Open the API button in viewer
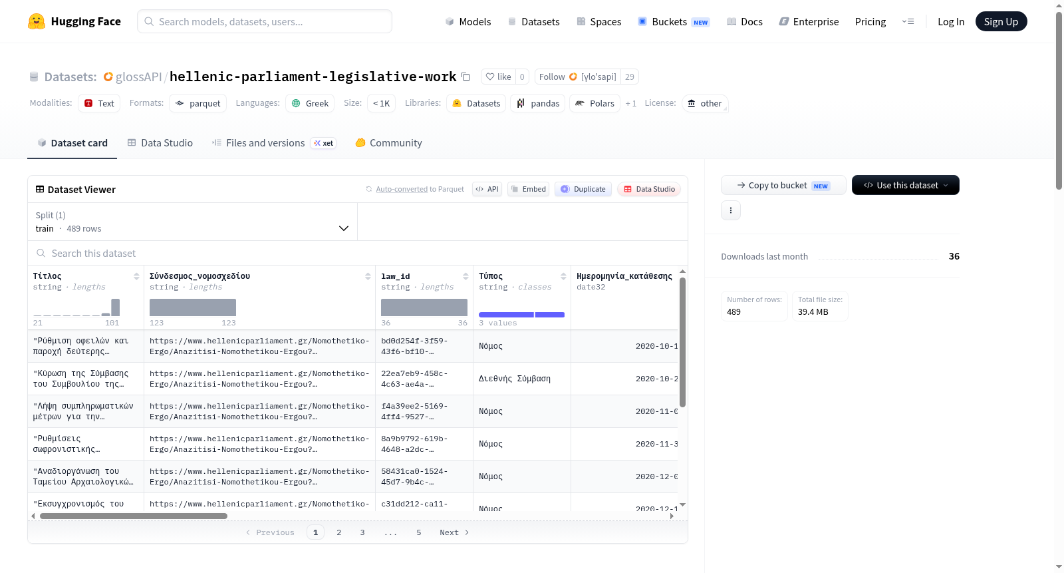This screenshot has height=573, width=1064. click(487, 189)
